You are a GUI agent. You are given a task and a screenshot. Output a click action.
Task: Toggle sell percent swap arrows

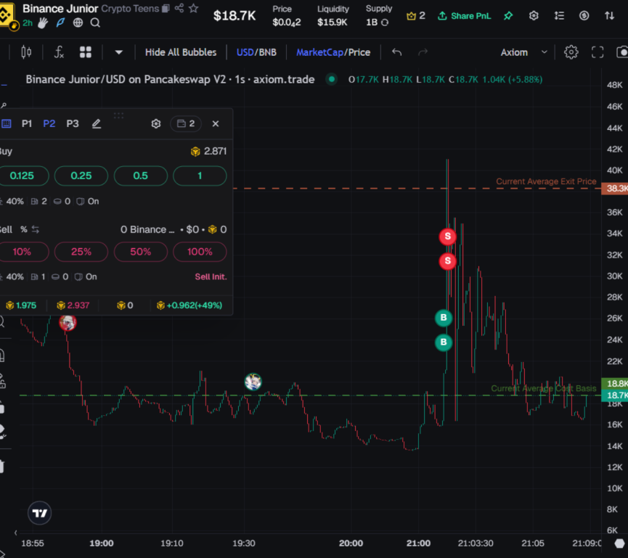pos(36,229)
